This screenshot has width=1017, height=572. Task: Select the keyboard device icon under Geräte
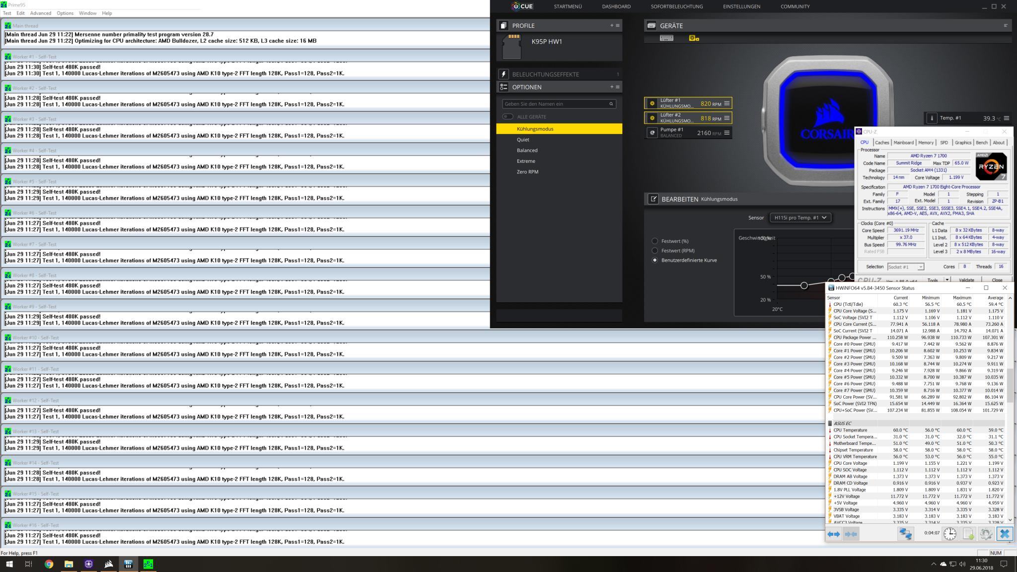(666, 38)
